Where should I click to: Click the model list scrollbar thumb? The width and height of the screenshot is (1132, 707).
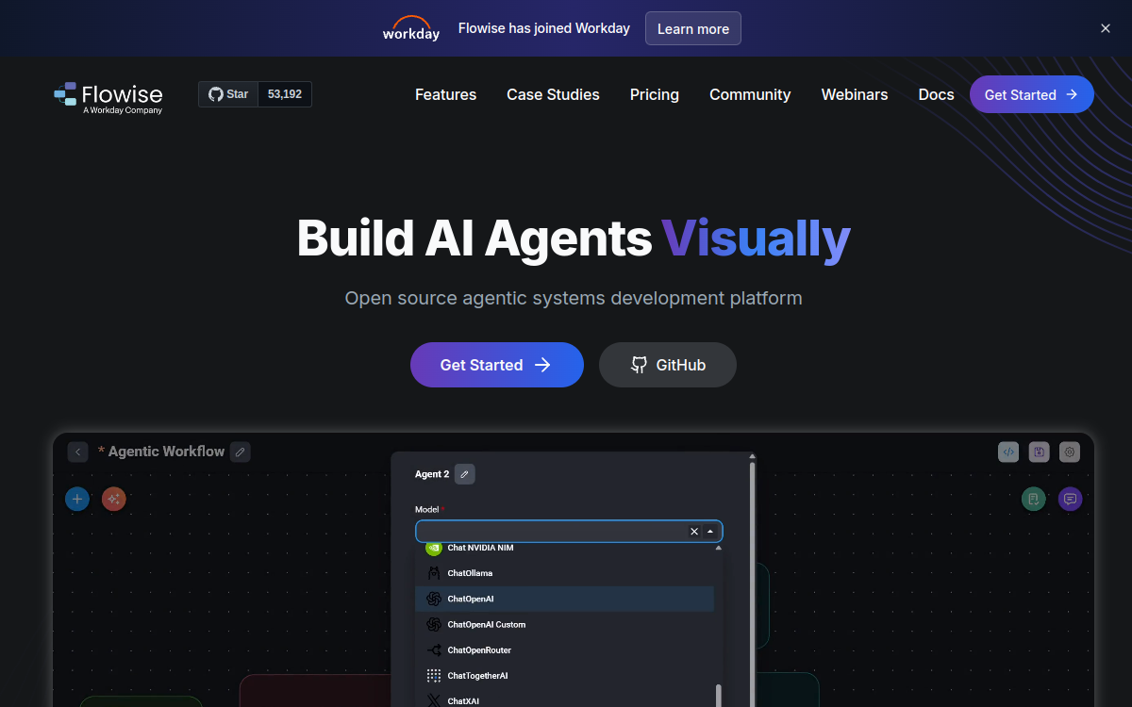719,696
